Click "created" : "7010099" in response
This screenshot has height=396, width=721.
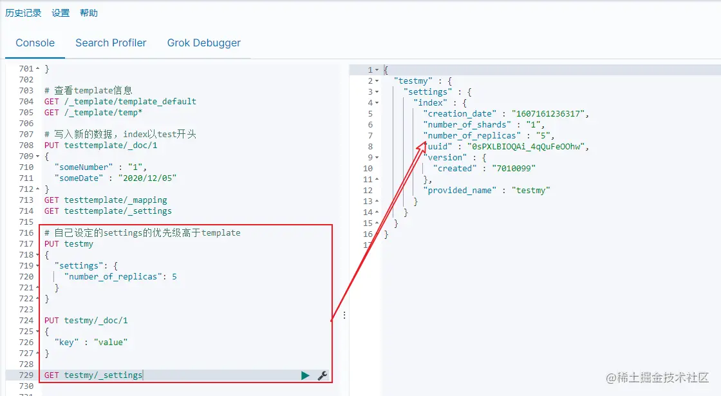[484, 168]
